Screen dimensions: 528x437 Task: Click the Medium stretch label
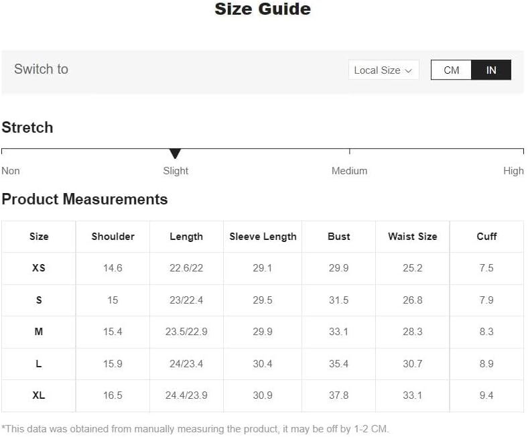pos(349,171)
